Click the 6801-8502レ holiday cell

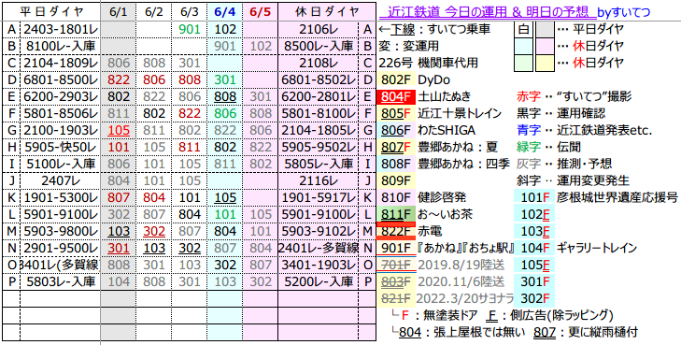point(319,80)
